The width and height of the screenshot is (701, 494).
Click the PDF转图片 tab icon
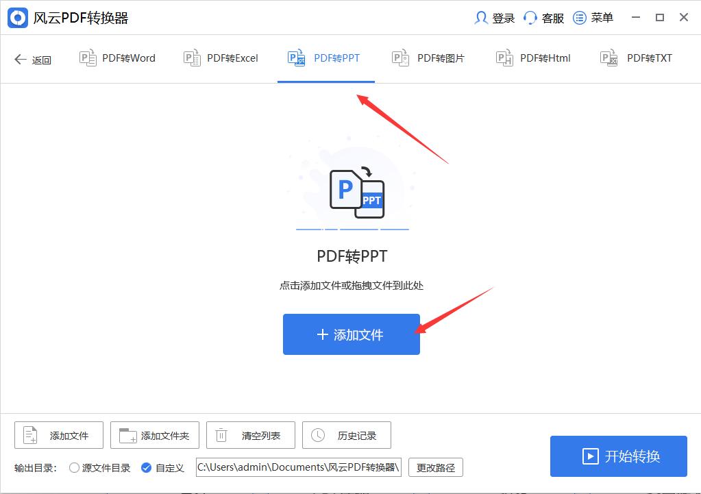pos(400,58)
